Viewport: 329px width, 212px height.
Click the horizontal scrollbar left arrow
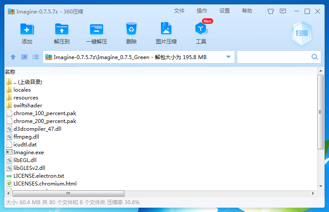8,193
